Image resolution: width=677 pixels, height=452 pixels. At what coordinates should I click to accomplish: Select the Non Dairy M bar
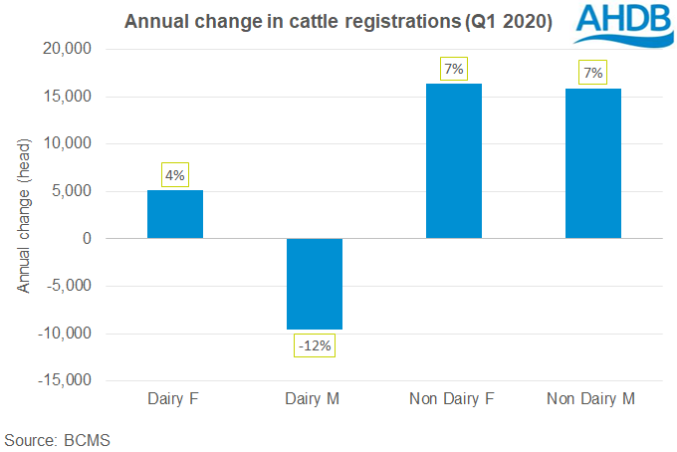tap(593, 163)
